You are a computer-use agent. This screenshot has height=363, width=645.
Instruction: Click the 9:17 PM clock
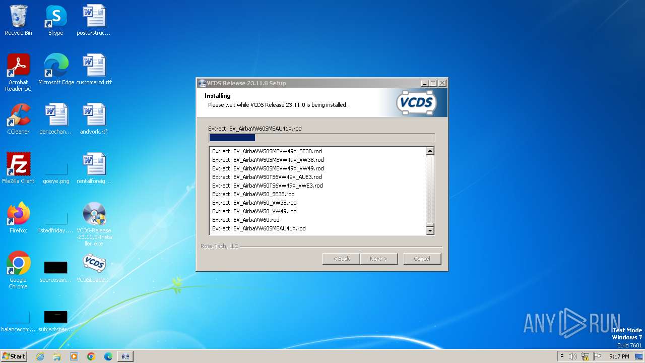point(619,356)
